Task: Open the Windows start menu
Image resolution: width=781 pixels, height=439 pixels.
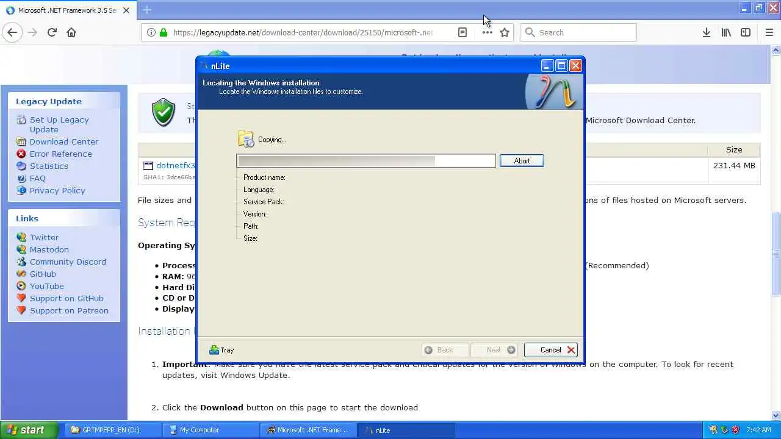Action: click(x=29, y=430)
